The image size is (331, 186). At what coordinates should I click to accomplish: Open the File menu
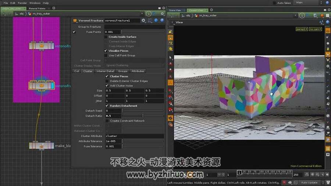(6, 3)
